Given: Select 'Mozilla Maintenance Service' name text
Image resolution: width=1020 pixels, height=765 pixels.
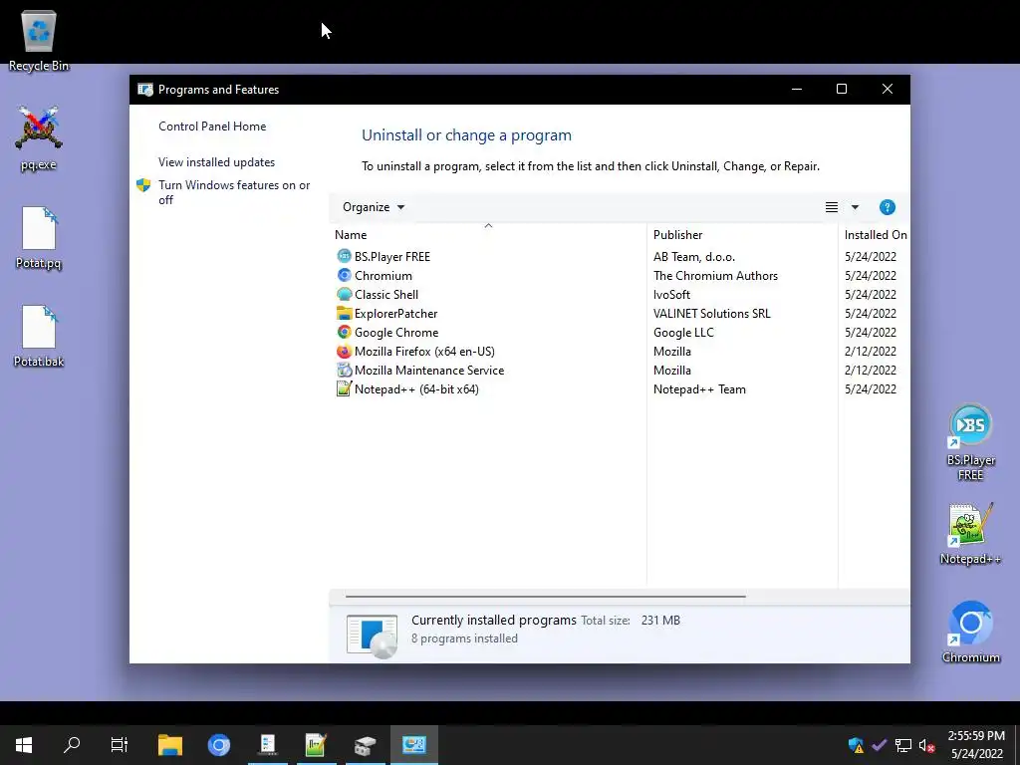Looking at the screenshot, I should point(428,371).
